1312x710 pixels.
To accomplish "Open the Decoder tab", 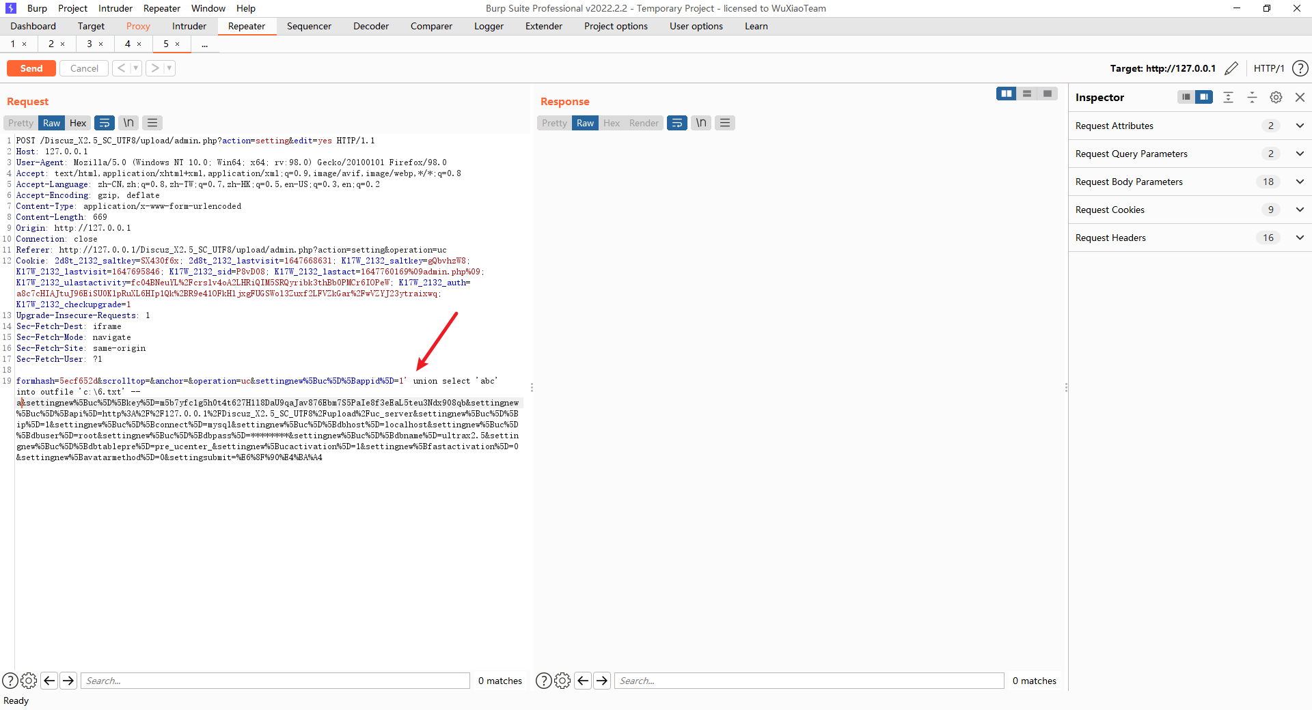I will click(371, 26).
